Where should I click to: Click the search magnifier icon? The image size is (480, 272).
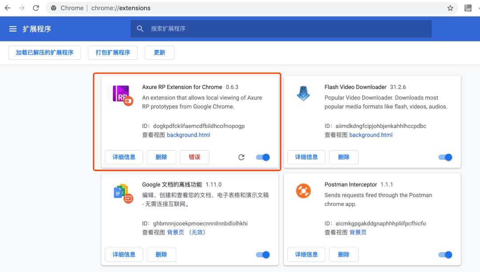tap(140, 29)
